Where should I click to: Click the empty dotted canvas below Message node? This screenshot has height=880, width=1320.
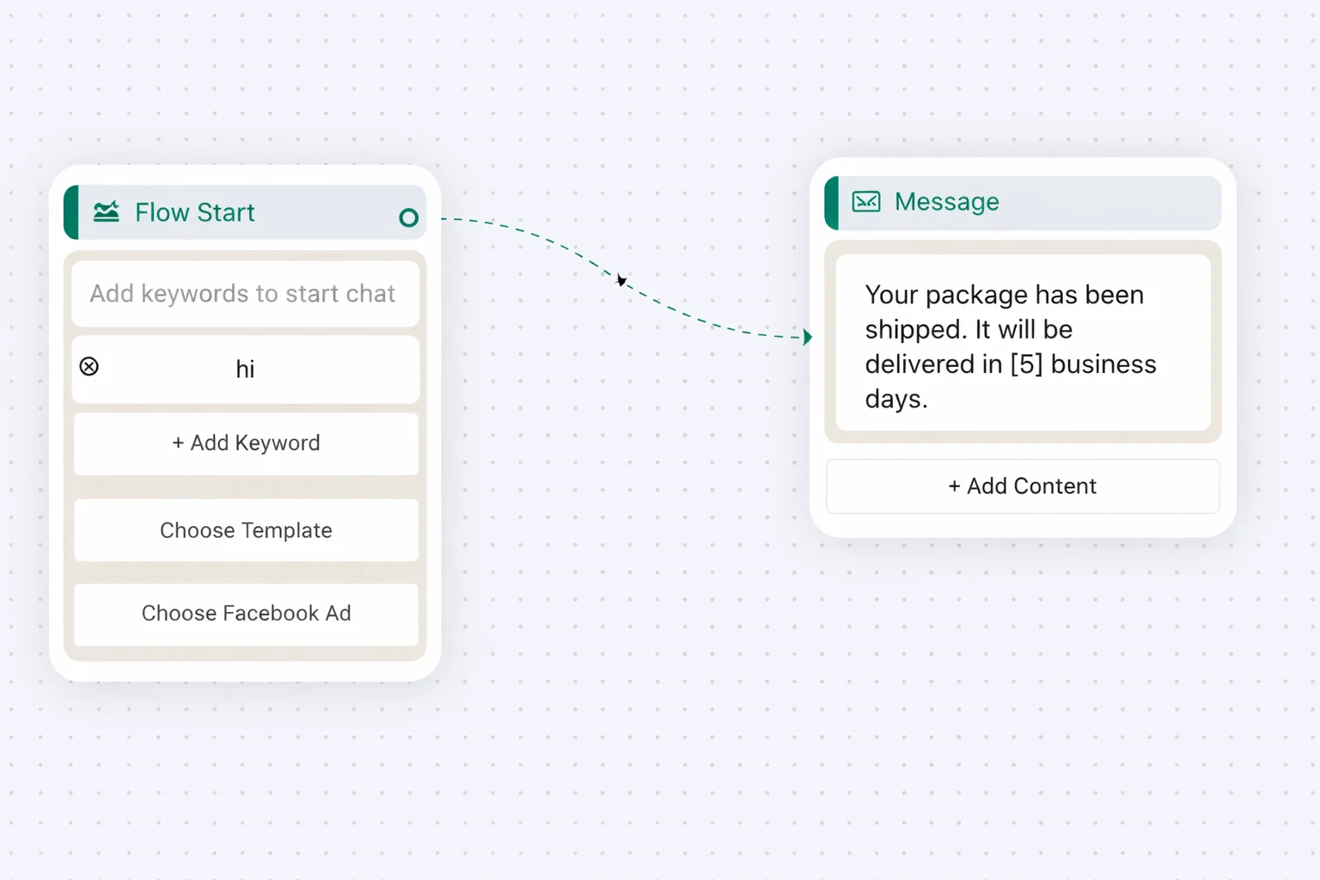point(1023,687)
